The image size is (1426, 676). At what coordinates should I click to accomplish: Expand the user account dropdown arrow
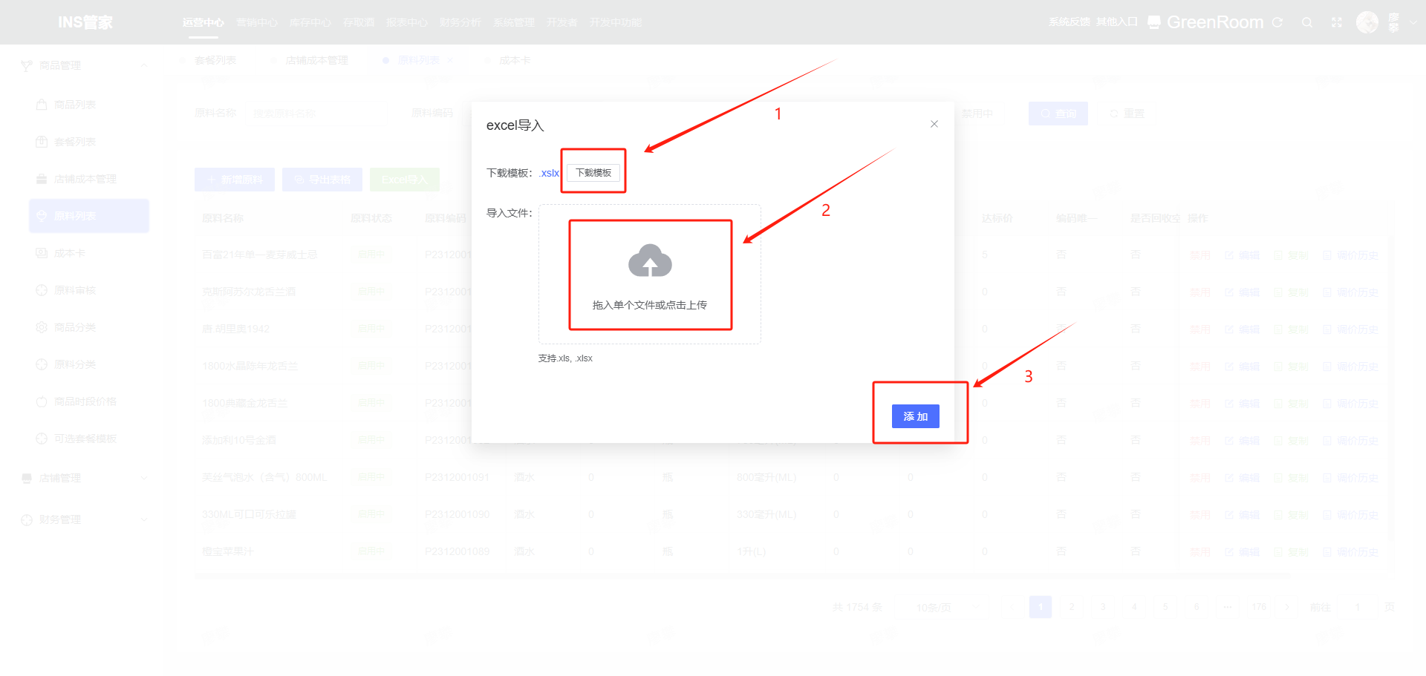(x=1413, y=22)
